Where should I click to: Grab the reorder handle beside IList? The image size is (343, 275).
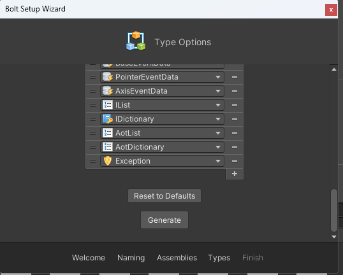coord(92,105)
